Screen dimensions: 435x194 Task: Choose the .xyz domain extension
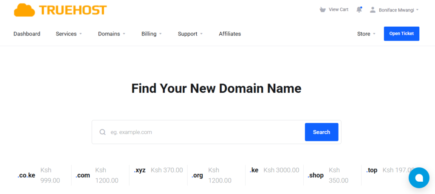140,170
